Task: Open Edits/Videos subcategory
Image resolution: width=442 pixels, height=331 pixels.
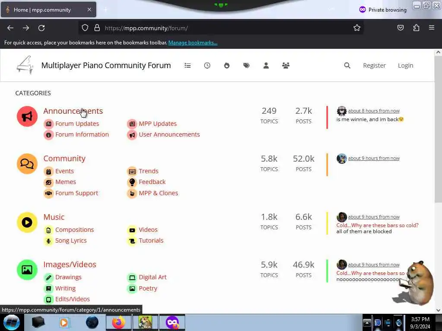Action: click(73, 299)
